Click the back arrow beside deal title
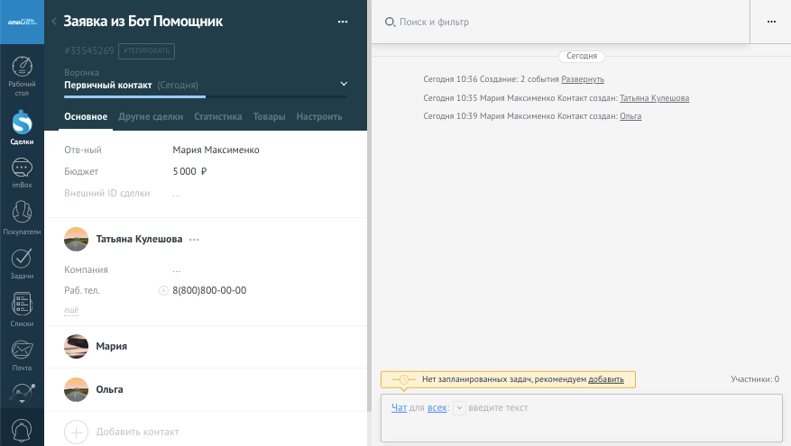Image resolution: width=791 pixels, height=446 pixels. point(54,22)
